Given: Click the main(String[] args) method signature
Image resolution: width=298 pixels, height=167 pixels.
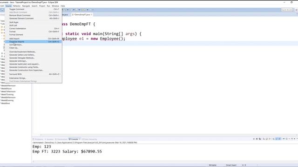Looking at the screenshot, I should tap(115, 34).
